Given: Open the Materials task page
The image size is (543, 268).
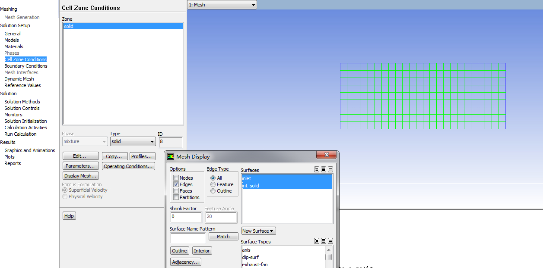Looking at the screenshot, I should pos(14,47).
